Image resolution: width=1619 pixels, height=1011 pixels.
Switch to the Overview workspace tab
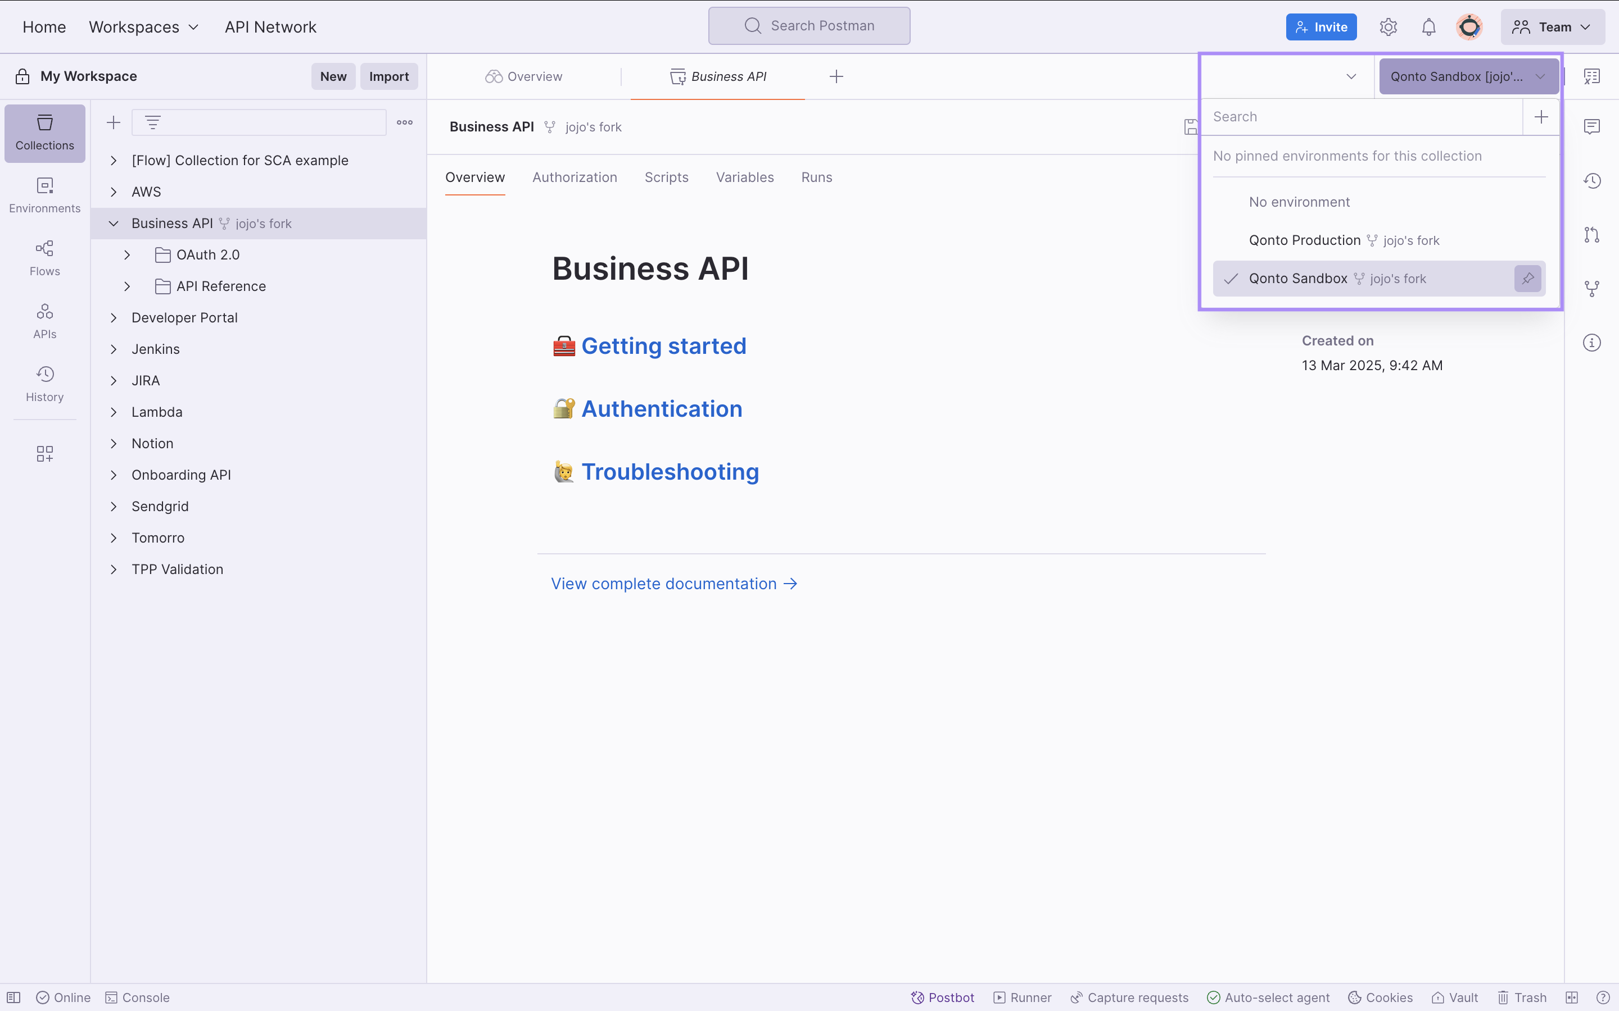pos(524,76)
